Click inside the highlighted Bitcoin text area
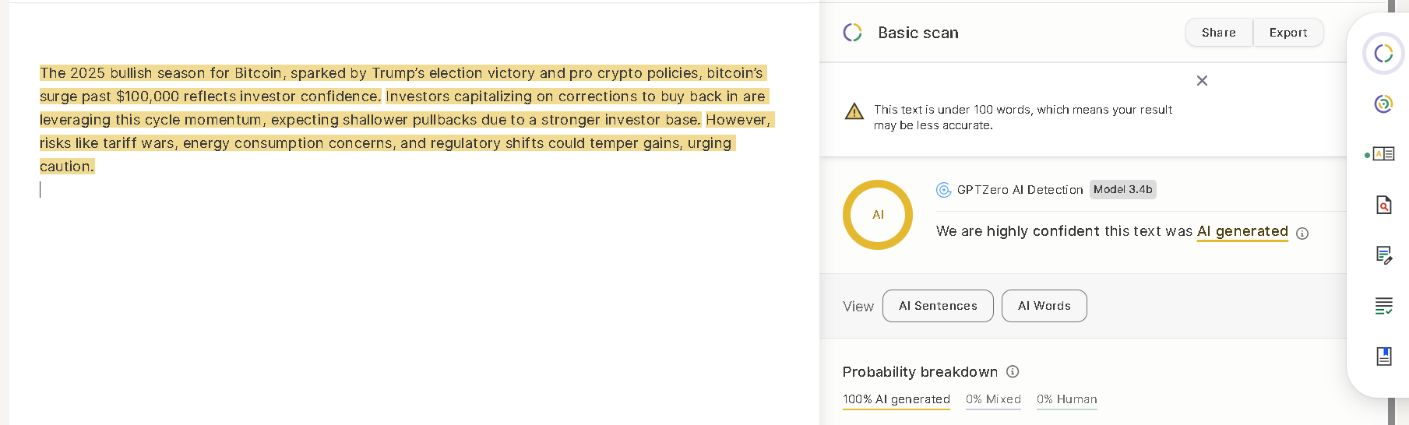1409x425 pixels. 405,119
